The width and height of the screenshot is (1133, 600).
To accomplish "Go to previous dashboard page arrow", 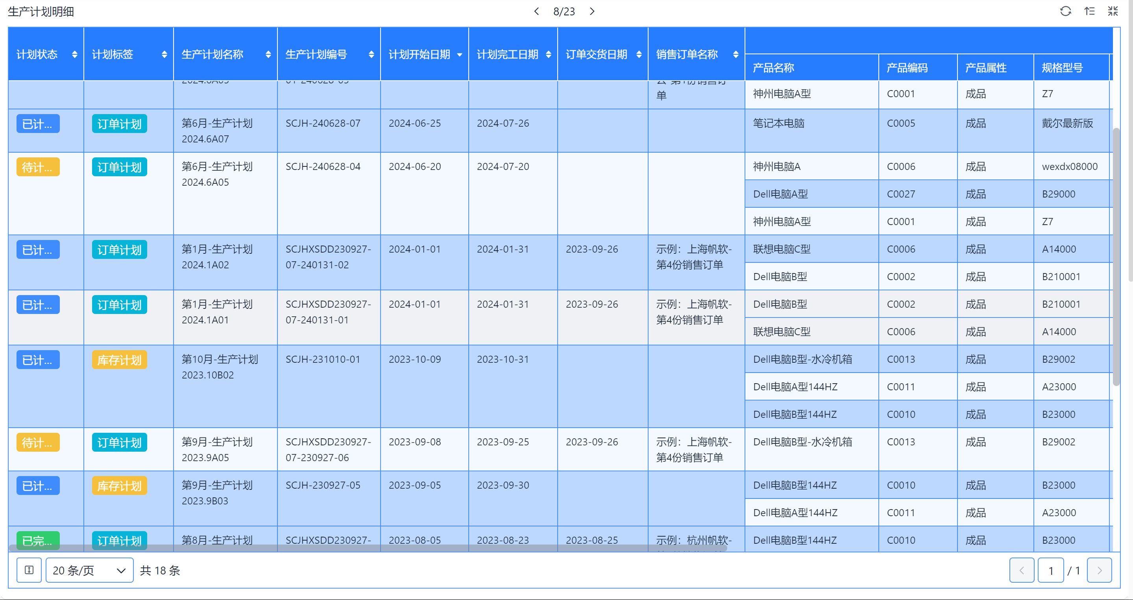I will [x=536, y=11].
